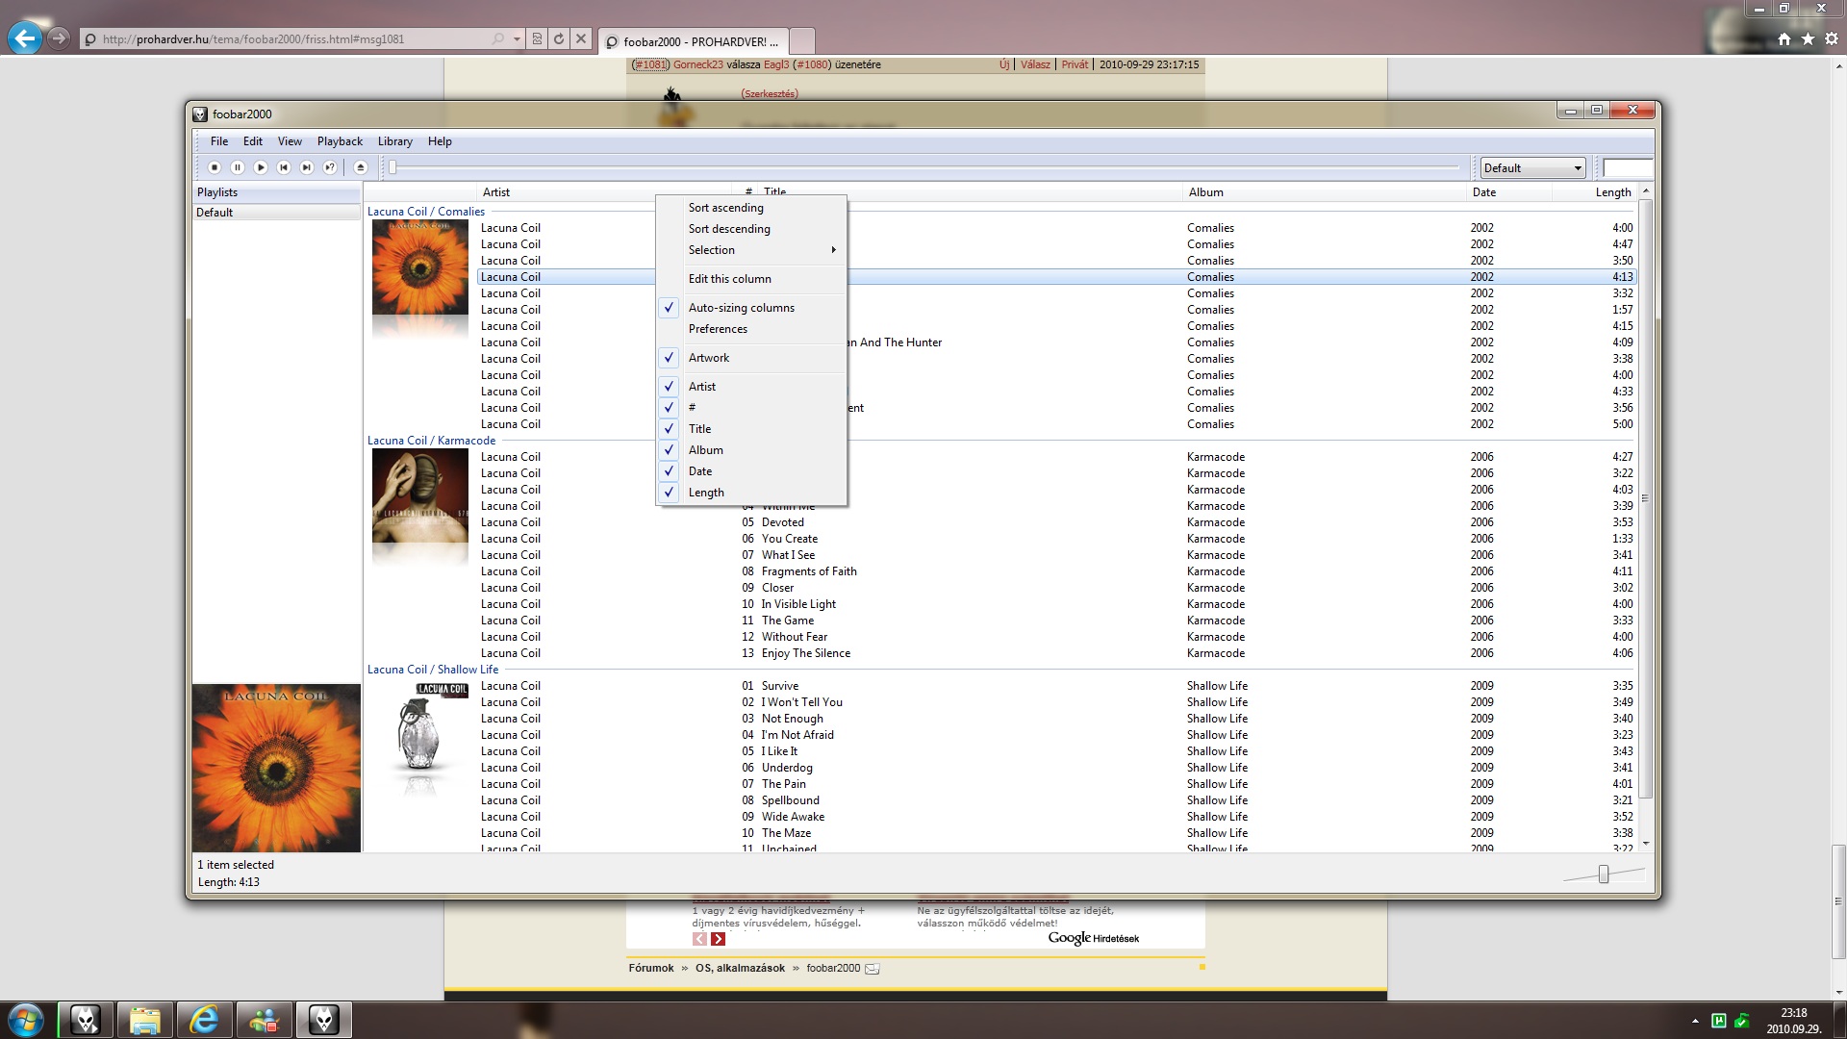This screenshot has width=1847, height=1039.
Task: Play a random track
Action: [330, 167]
